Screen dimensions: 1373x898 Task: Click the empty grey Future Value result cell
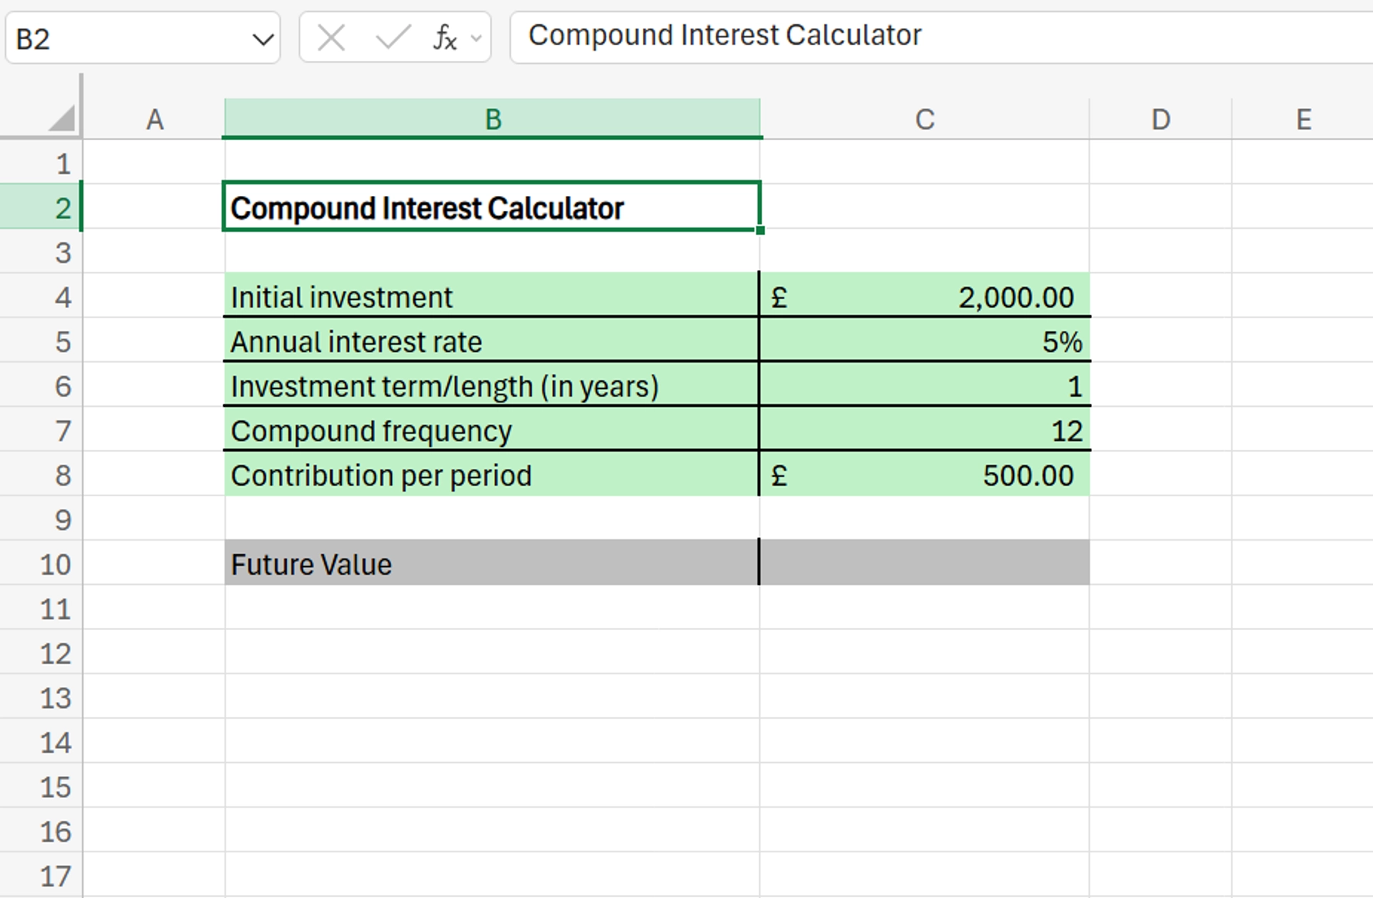tap(924, 563)
